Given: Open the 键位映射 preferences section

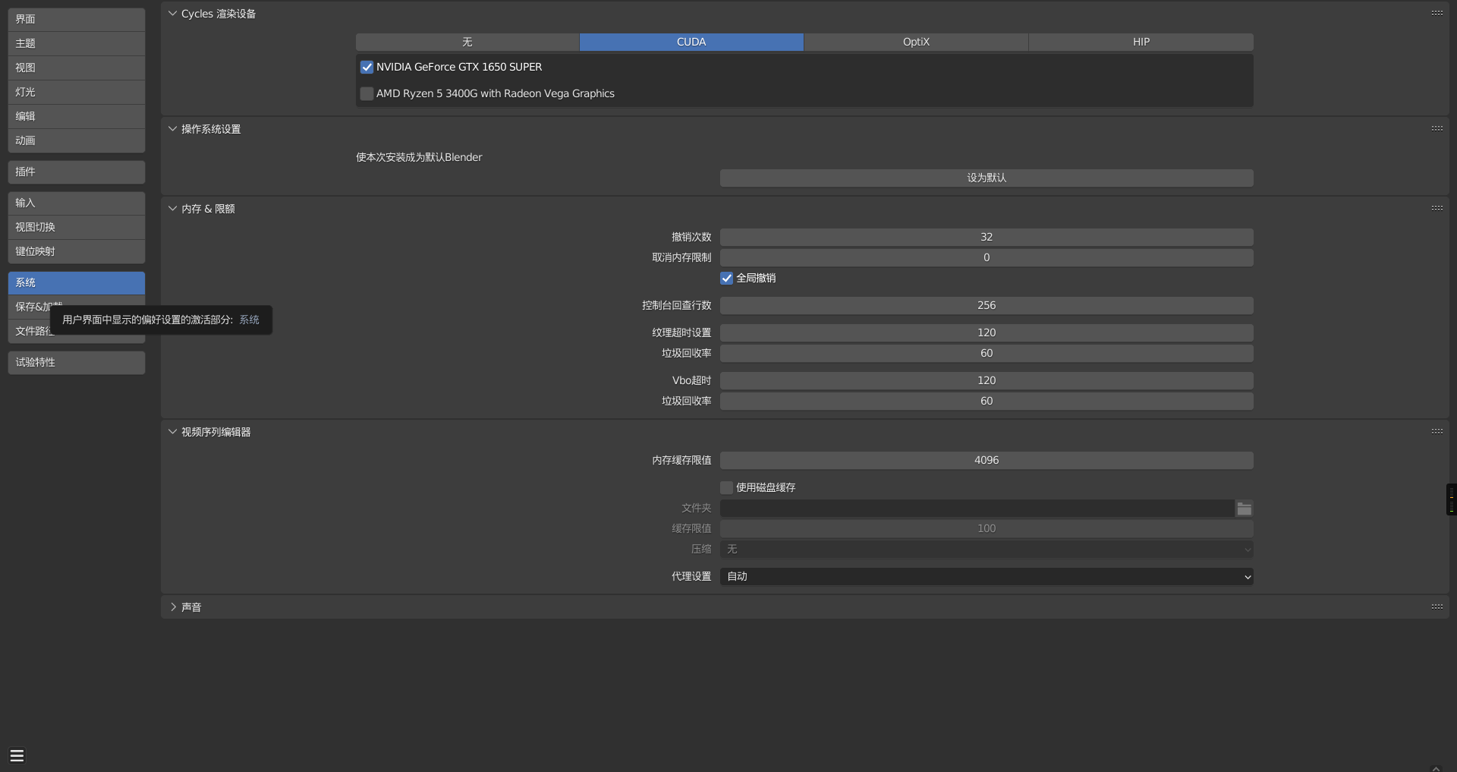Looking at the screenshot, I should tap(77, 251).
